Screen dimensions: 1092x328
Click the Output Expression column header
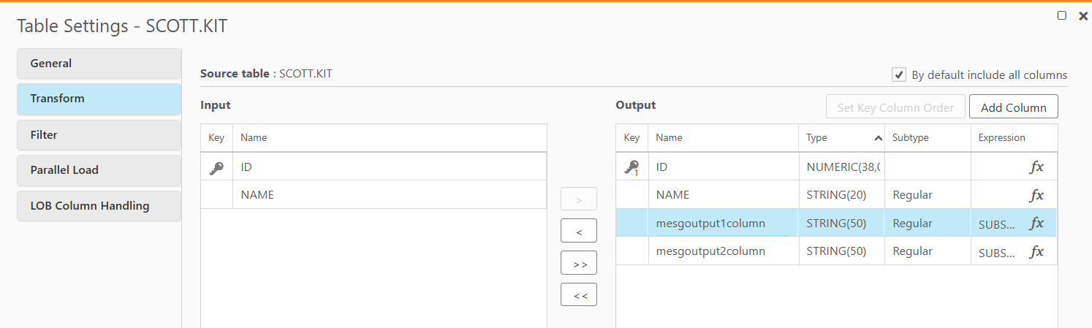coord(1014,137)
